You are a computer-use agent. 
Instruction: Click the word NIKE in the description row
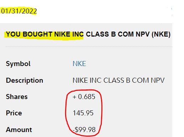(80, 80)
